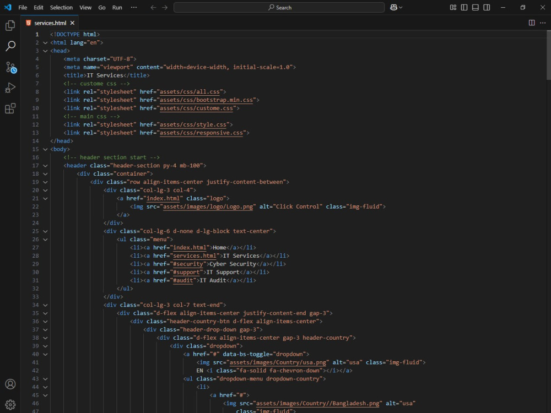Click the vertical scrollbar thumb

coord(549,55)
